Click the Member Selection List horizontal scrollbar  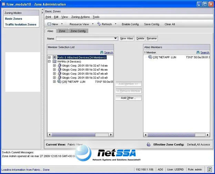pyautogui.click(x=80, y=135)
